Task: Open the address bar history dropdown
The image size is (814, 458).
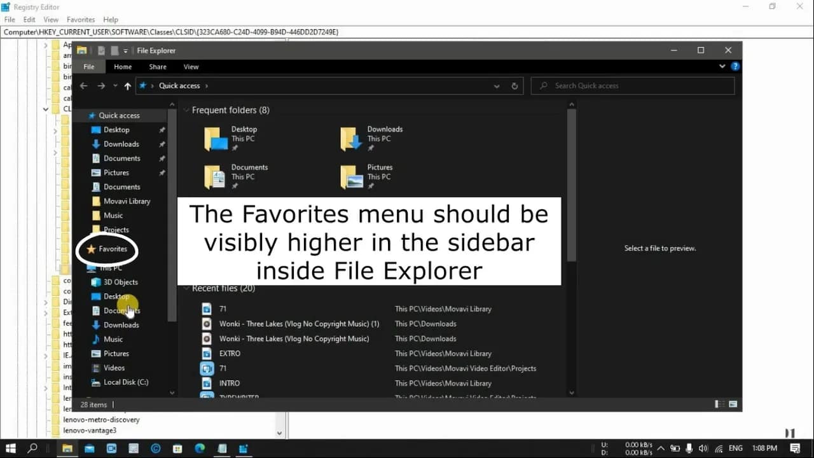Action: click(497, 86)
